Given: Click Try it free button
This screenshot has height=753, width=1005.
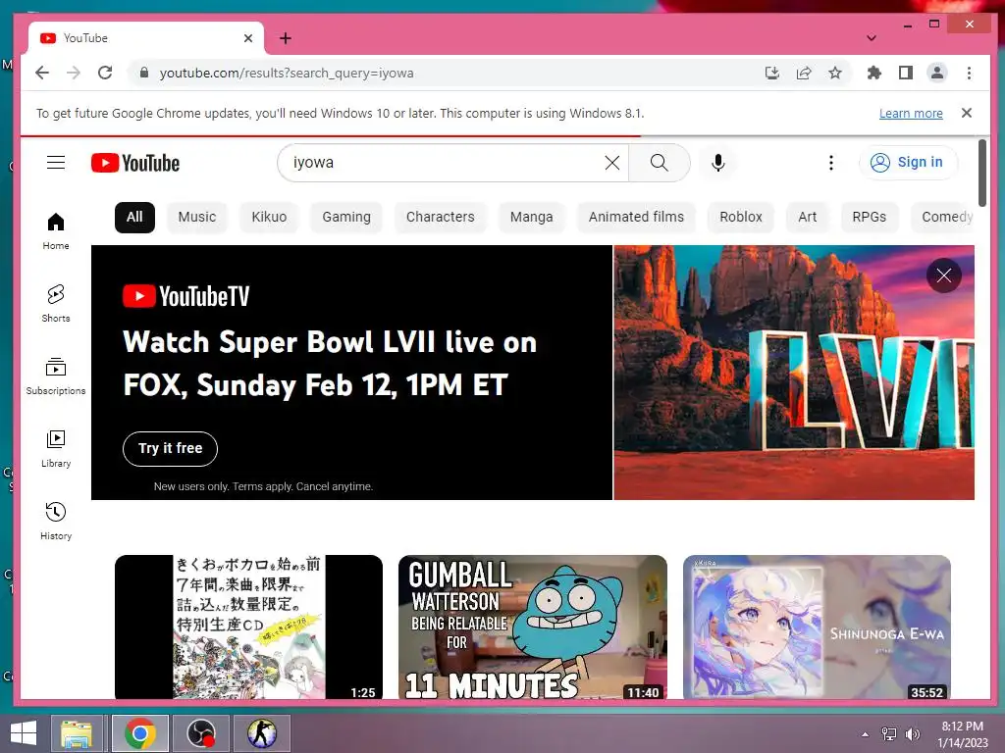Looking at the screenshot, I should coord(170,449).
